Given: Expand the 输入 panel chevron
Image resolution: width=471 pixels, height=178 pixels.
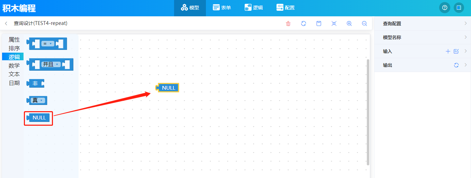Looking at the screenshot, I should [465, 51].
